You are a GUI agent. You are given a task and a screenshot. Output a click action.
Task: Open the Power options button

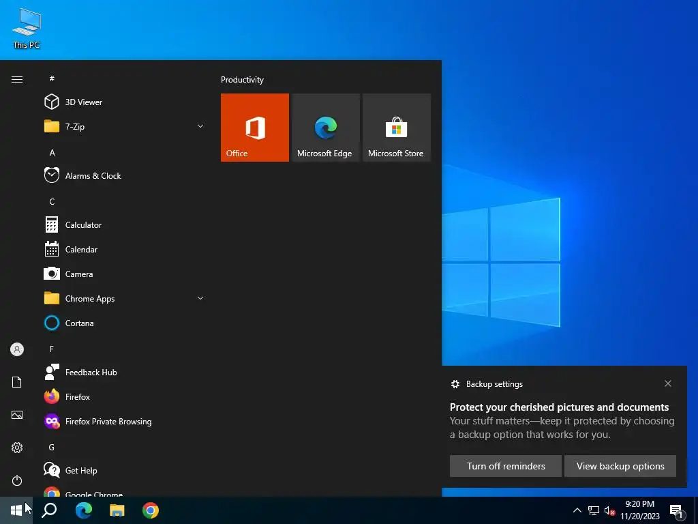coord(17,480)
